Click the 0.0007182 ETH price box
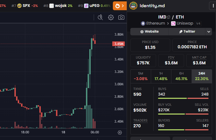Screen dimensions: 216x140 [192, 45]
